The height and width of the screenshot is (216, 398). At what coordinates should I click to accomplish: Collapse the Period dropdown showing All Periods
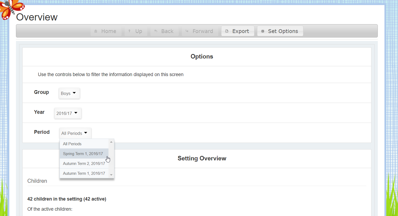click(x=75, y=133)
